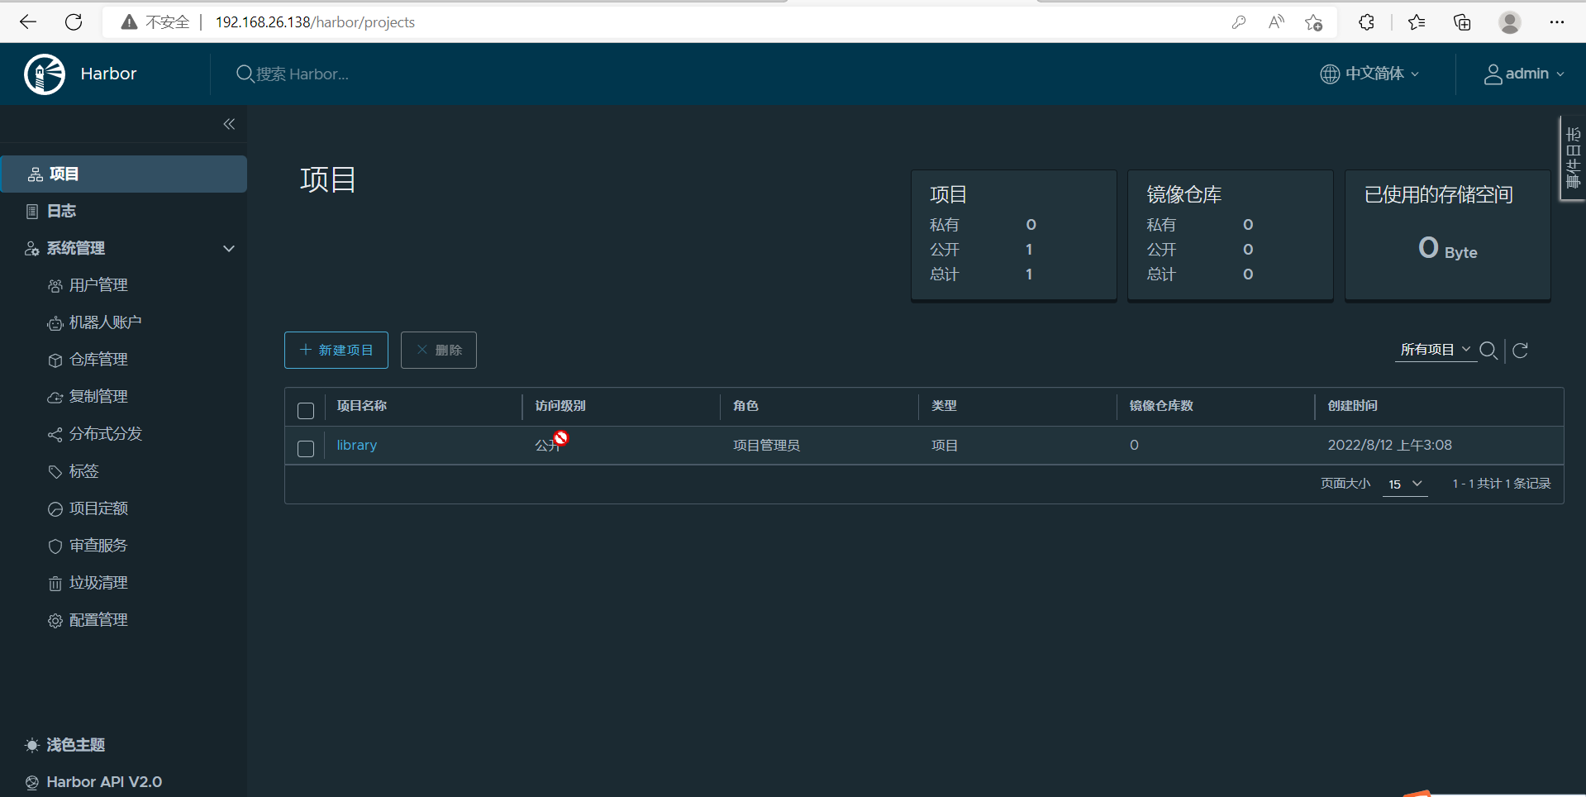1586x797 pixels.
Task: Refresh the project list
Action: (x=1520, y=351)
